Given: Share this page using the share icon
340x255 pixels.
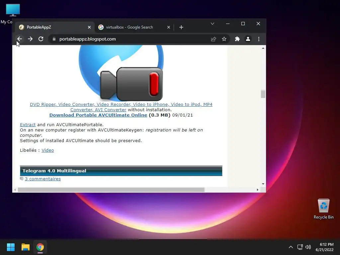Looking at the screenshot, I should tap(213, 39).
